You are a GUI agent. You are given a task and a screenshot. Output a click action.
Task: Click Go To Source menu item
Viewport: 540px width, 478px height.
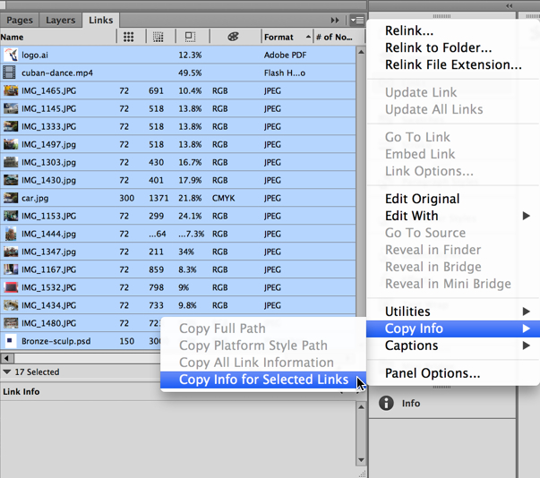pos(425,233)
